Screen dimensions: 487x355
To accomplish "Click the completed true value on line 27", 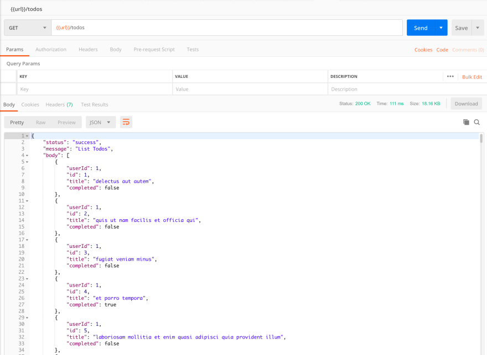I will click(110, 305).
